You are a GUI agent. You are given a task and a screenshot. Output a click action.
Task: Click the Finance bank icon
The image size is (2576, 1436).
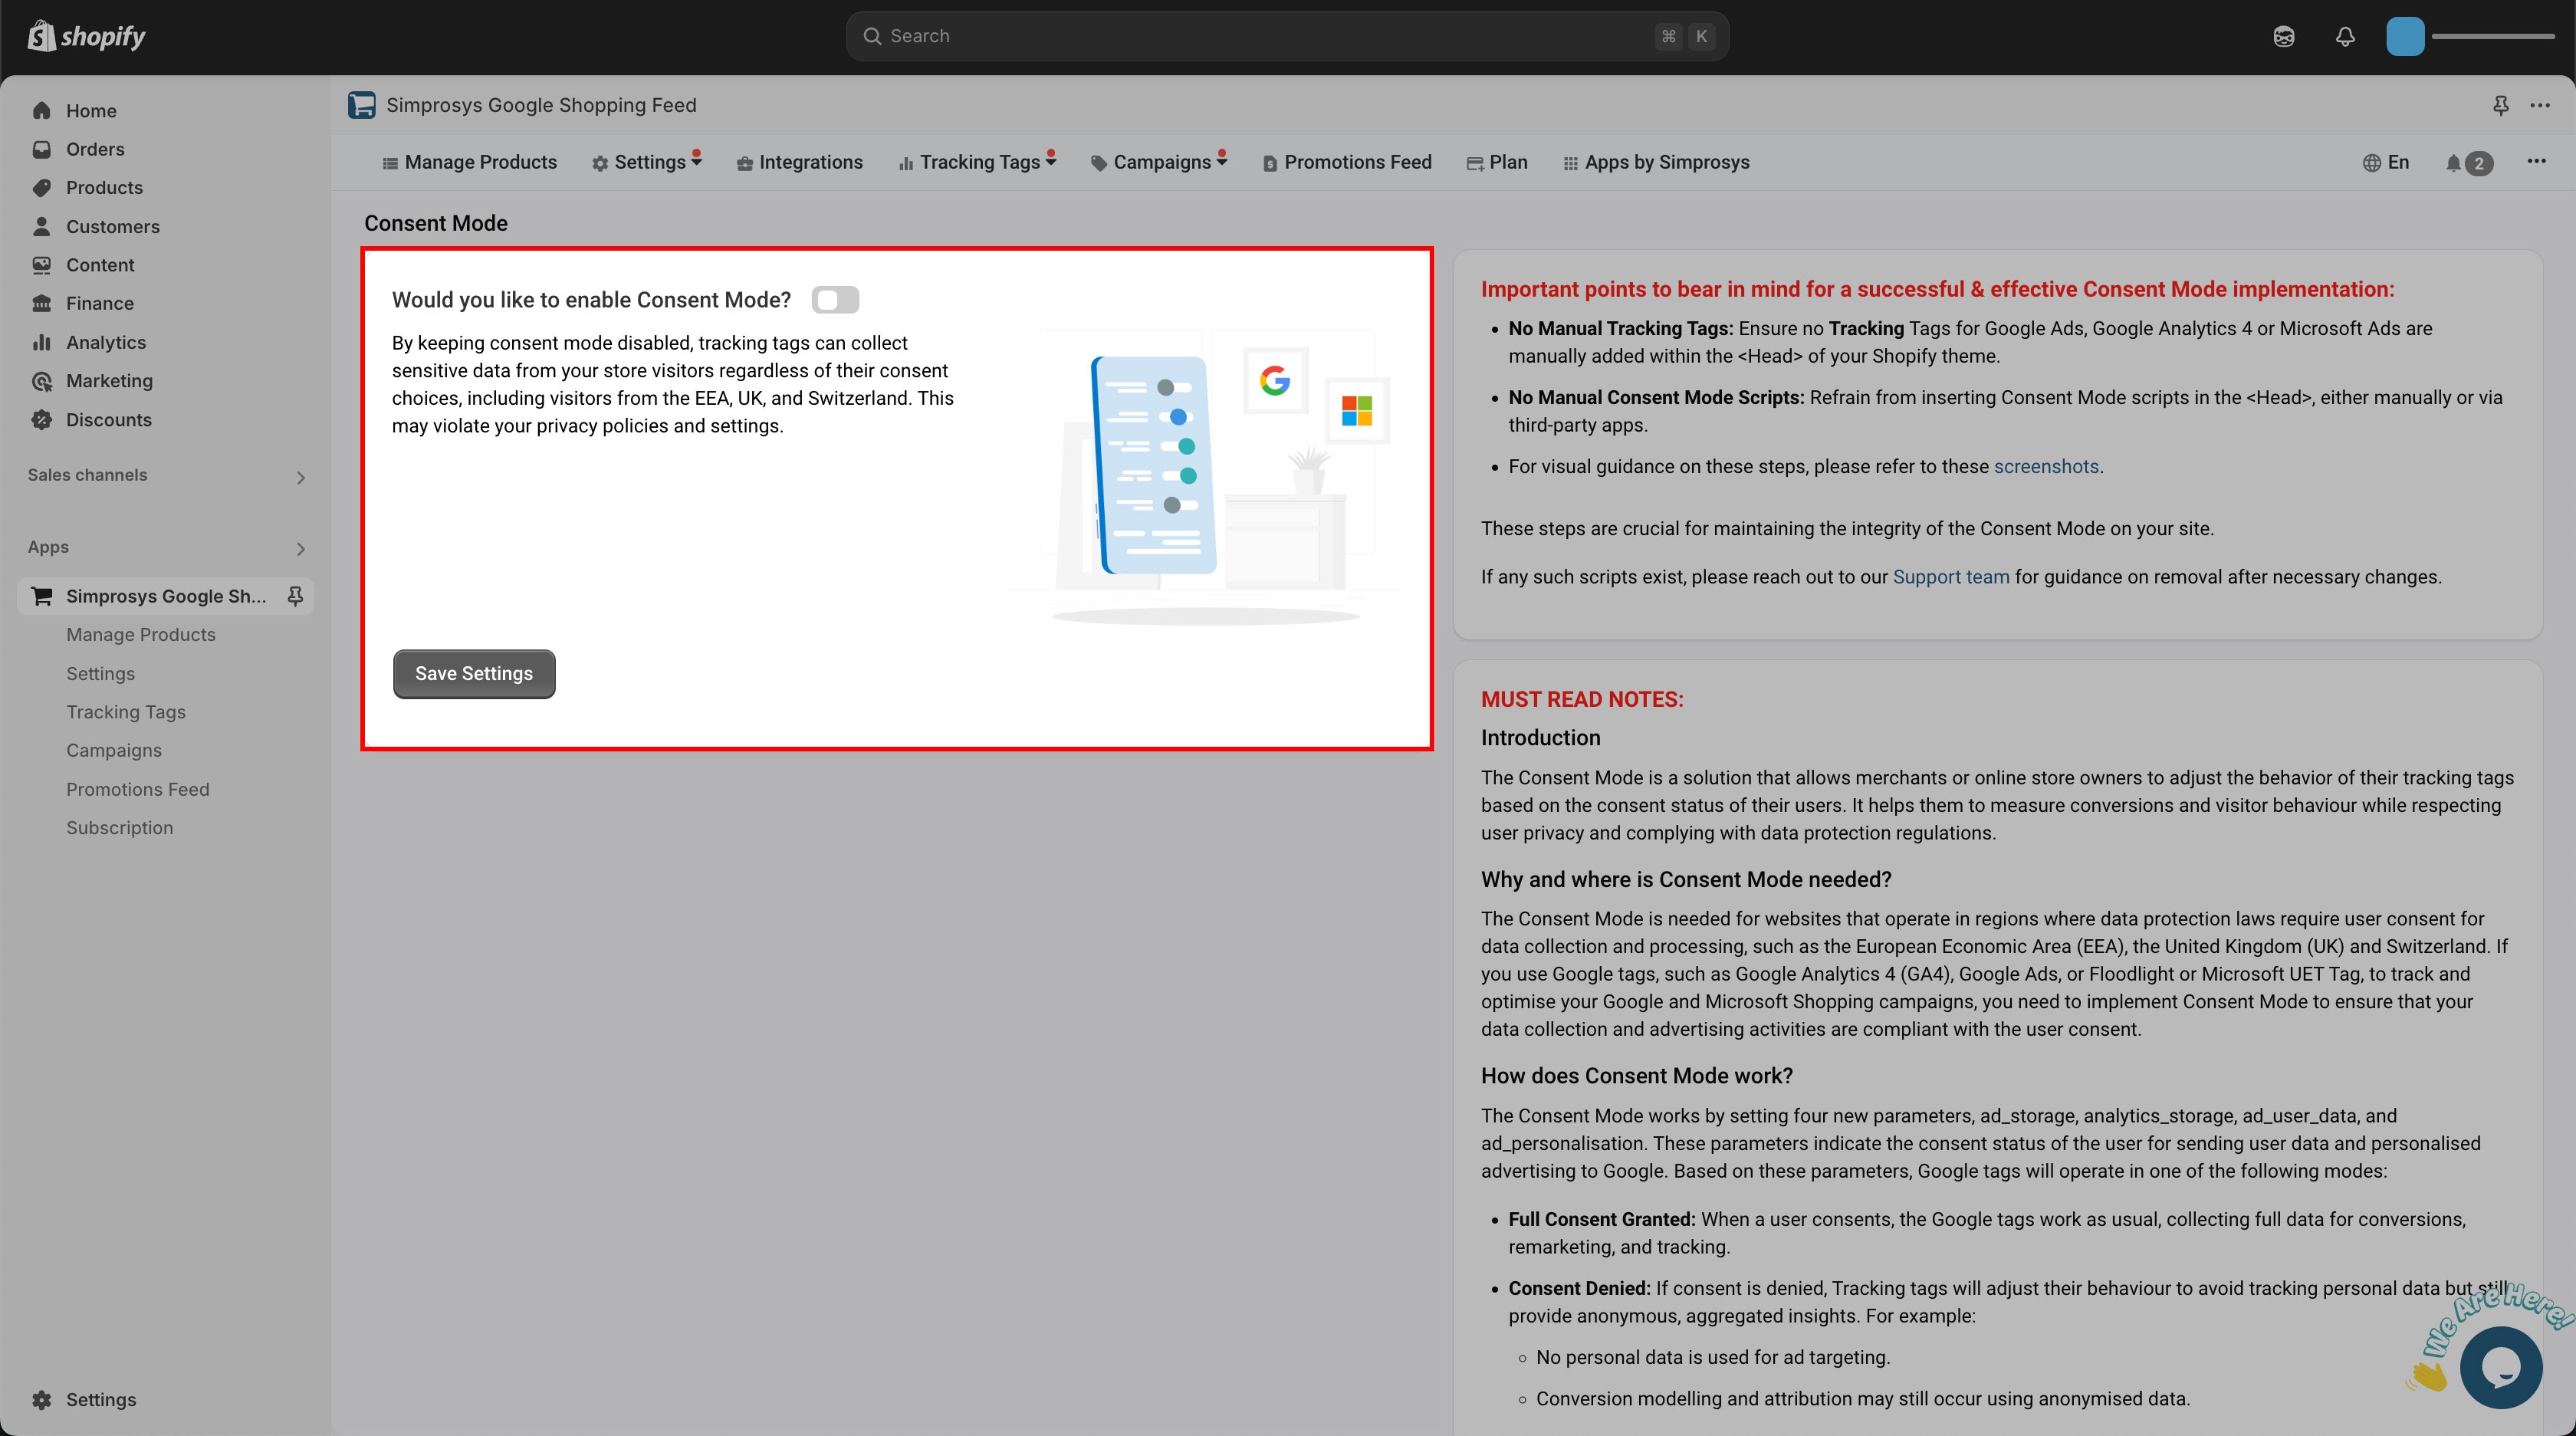coord(41,303)
